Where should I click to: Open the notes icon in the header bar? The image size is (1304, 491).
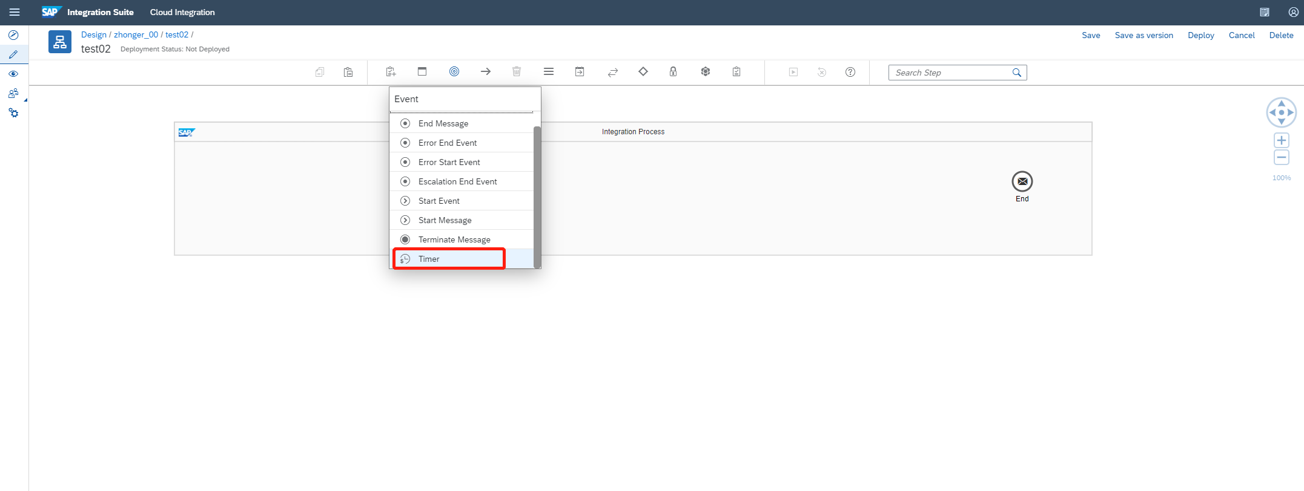[1265, 12]
